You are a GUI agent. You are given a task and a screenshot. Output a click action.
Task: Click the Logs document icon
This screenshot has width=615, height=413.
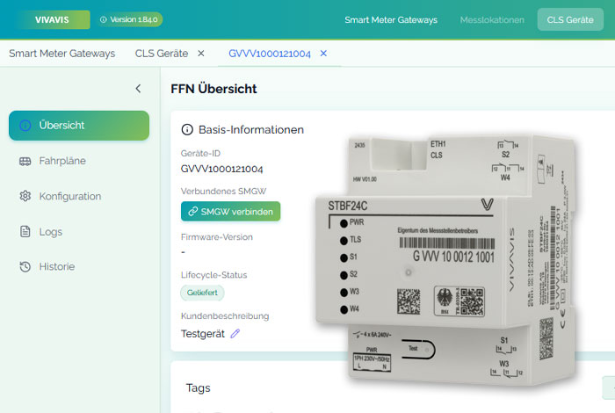tap(25, 231)
